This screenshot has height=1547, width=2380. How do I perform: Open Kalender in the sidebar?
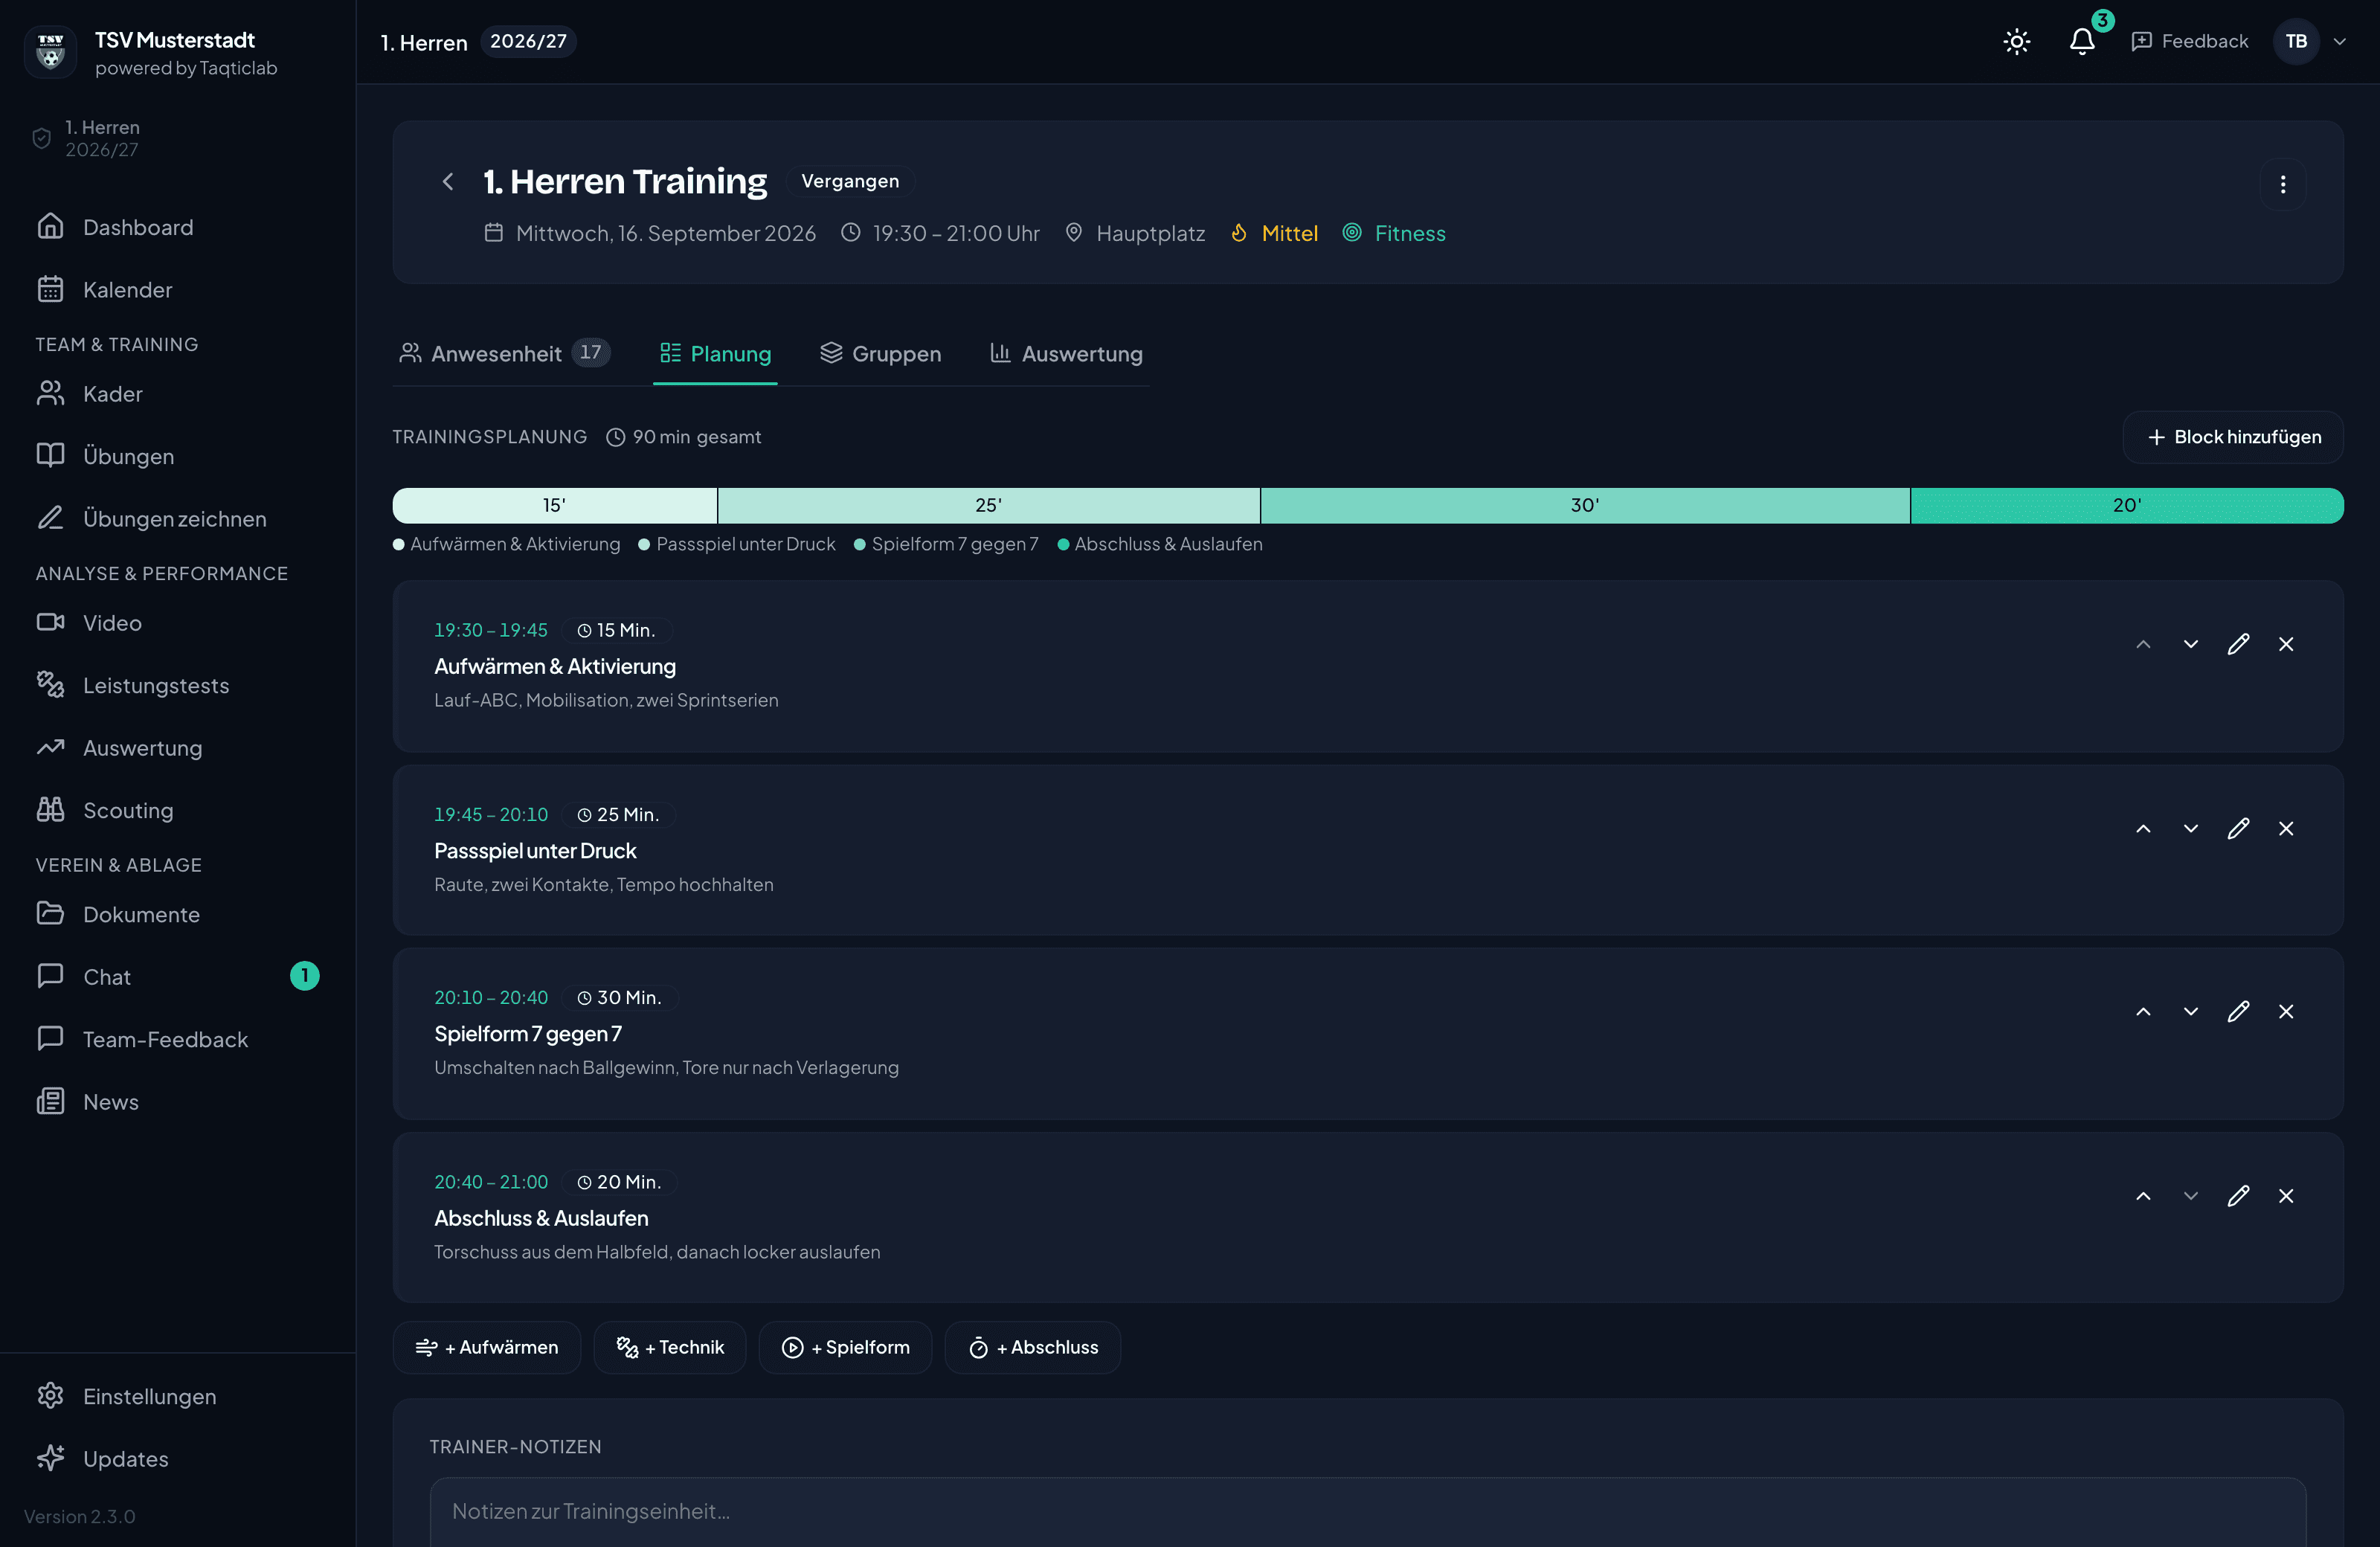[x=178, y=290]
